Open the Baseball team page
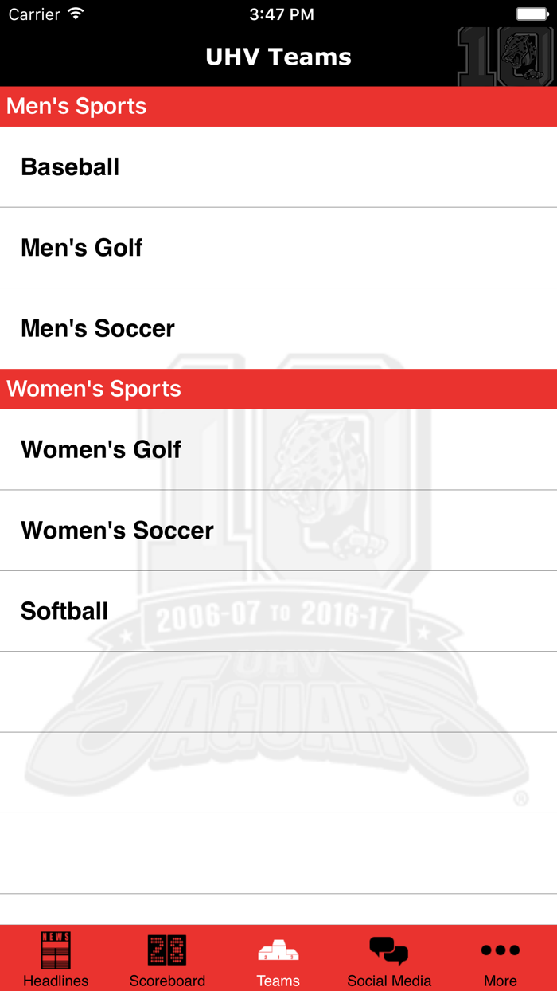557x991 pixels. tap(278, 167)
